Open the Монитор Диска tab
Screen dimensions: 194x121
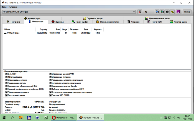coord(178,22)
